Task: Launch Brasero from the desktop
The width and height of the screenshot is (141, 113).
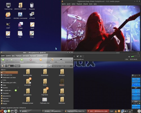Action: click(8, 15)
